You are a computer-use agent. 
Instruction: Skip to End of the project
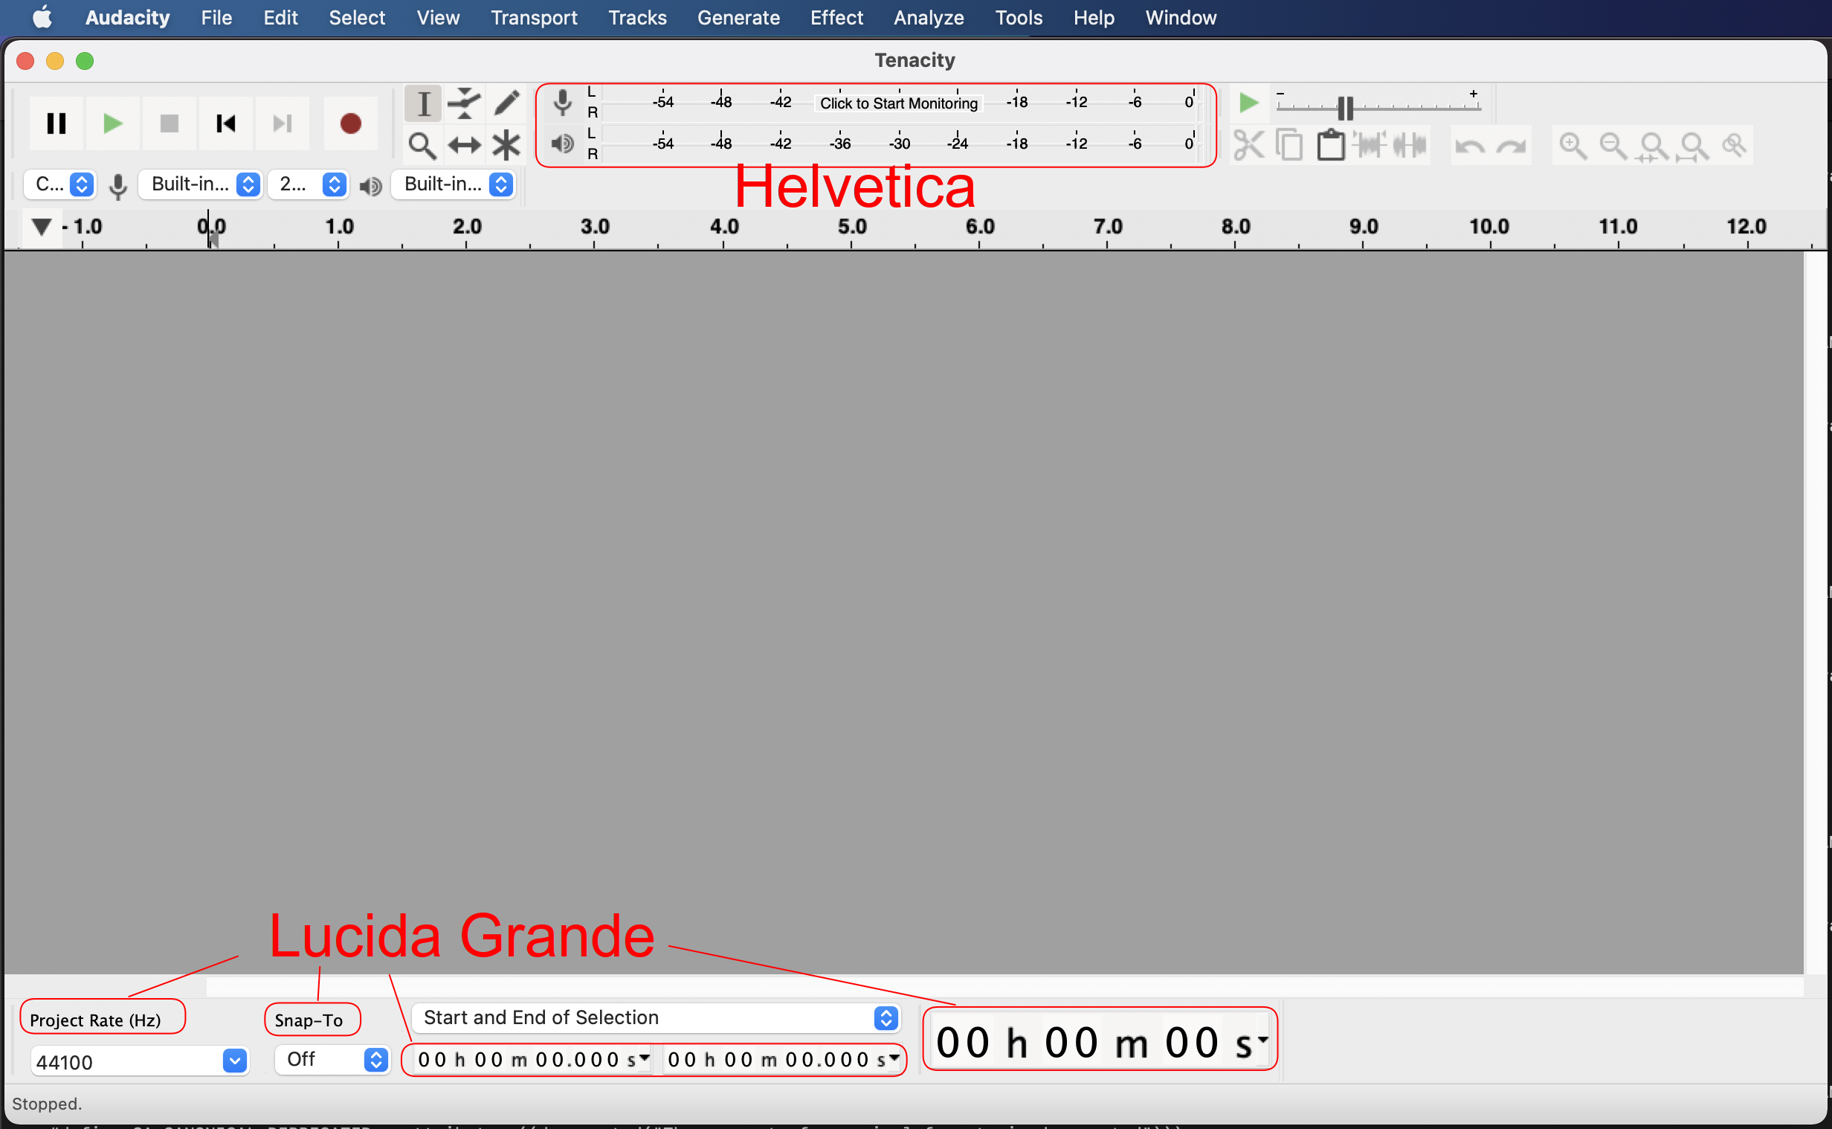pyautogui.click(x=283, y=123)
